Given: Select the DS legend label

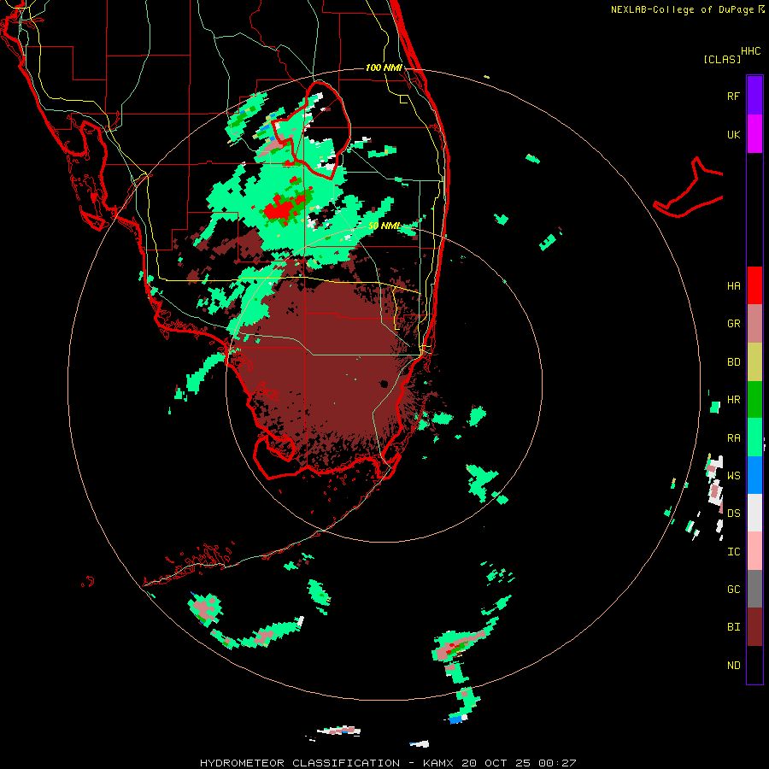Looking at the screenshot, I should pyautogui.click(x=733, y=514).
